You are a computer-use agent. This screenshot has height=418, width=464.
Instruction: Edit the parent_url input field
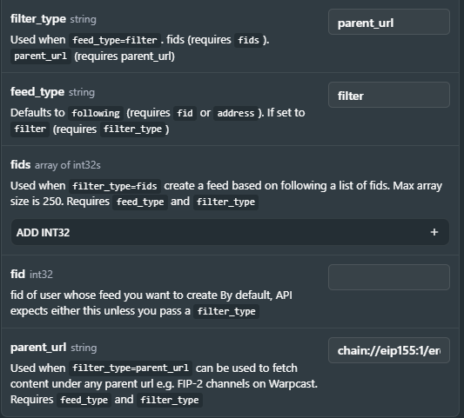click(x=389, y=350)
